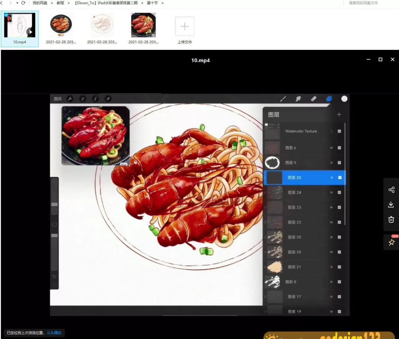Activate the Transform arrow tool
This screenshot has width=399, height=339.
(108, 99)
